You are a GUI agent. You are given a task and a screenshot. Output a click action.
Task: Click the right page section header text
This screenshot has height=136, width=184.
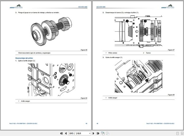[101, 7]
